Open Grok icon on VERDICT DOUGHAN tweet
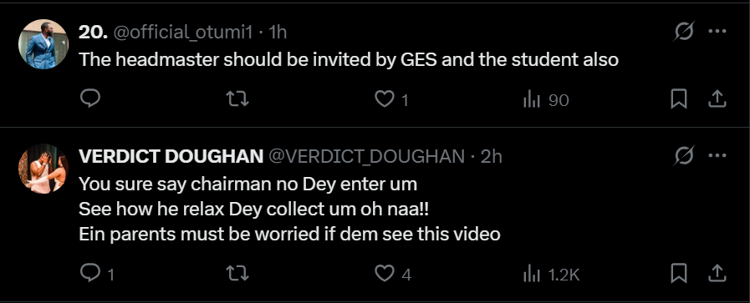The image size is (750, 303). (684, 156)
